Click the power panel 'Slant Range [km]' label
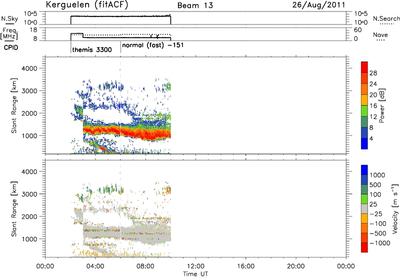Screen dimensions: 400x277 coord(14,105)
